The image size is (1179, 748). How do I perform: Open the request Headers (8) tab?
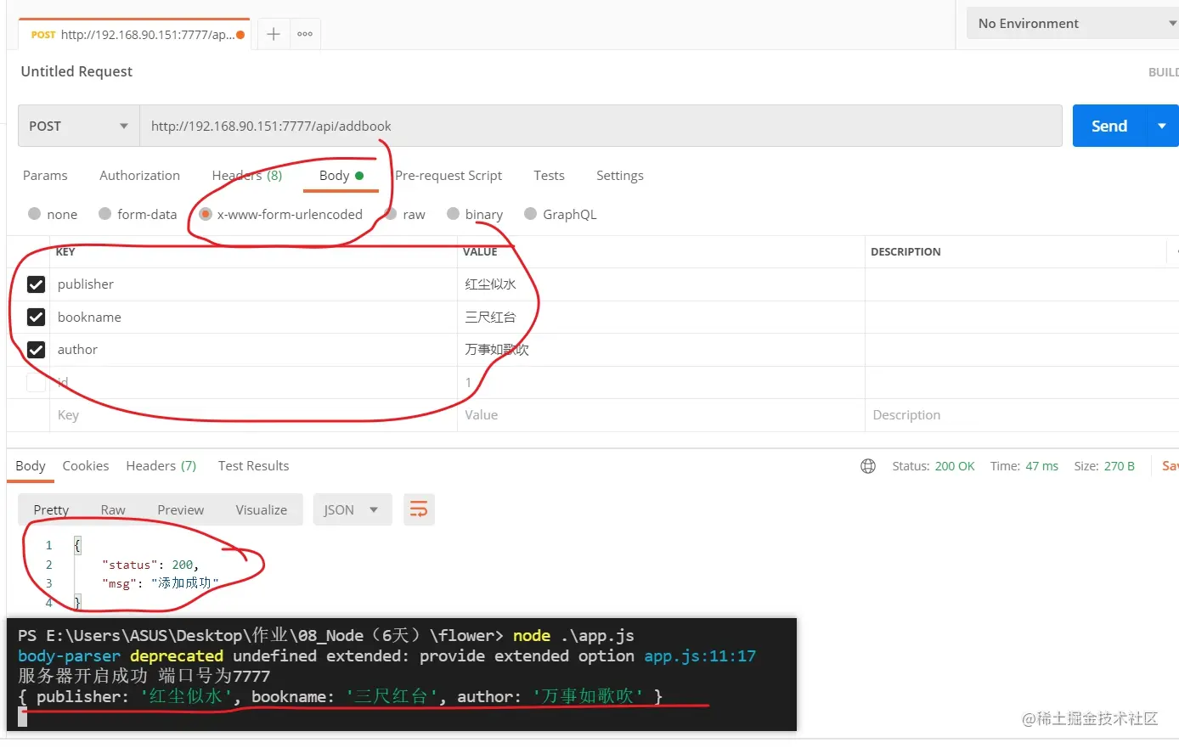[246, 175]
